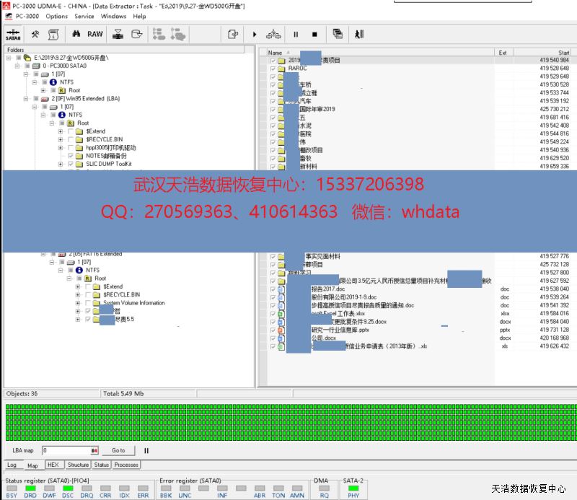
Task: Collapse the 0 - PC3000 SATA0 node
Action: [18, 66]
